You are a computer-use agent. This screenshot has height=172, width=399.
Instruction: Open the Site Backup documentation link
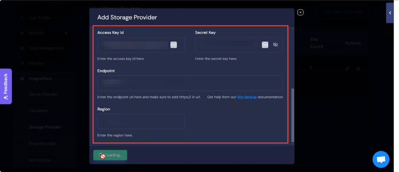247,97
